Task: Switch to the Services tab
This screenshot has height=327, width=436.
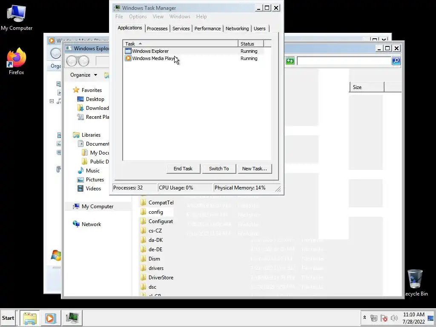Action: point(181,29)
